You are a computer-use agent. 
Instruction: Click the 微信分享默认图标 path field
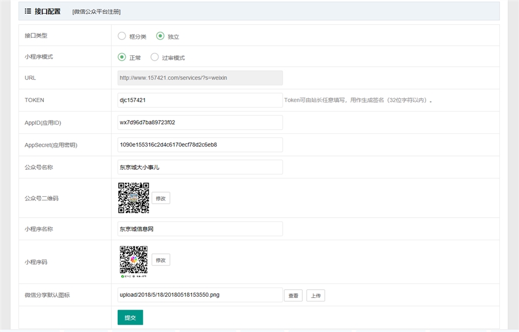click(x=200, y=295)
